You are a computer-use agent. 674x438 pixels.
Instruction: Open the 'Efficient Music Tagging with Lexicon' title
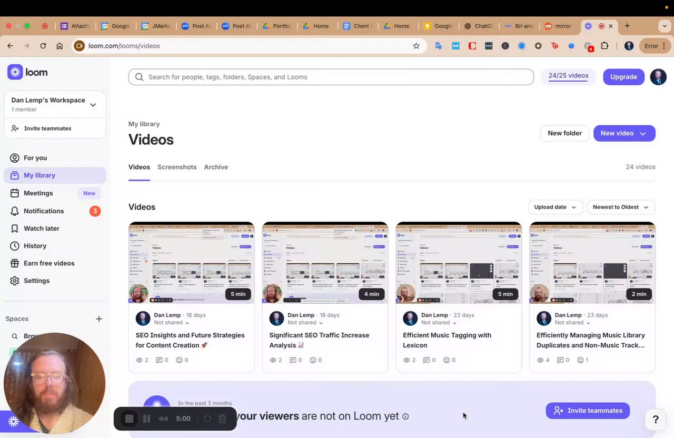coord(447,340)
